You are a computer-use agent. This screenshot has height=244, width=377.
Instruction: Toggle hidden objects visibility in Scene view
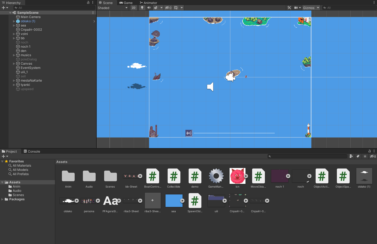pos(168,8)
